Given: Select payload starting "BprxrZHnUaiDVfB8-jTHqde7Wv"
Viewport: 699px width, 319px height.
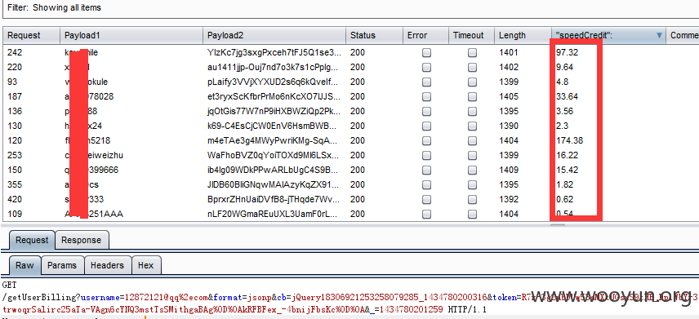Looking at the screenshot, I should tap(274, 200).
